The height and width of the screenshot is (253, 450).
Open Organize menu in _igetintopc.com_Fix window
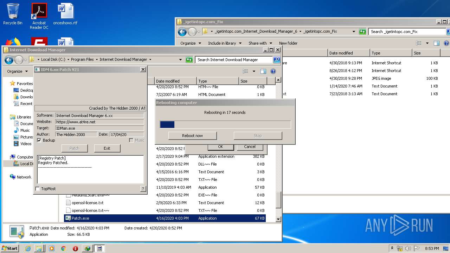pyautogui.click(x=191, y=43)
